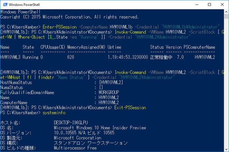Click the Windows PowerShell title text
The image size is (229, 152).
24,5
